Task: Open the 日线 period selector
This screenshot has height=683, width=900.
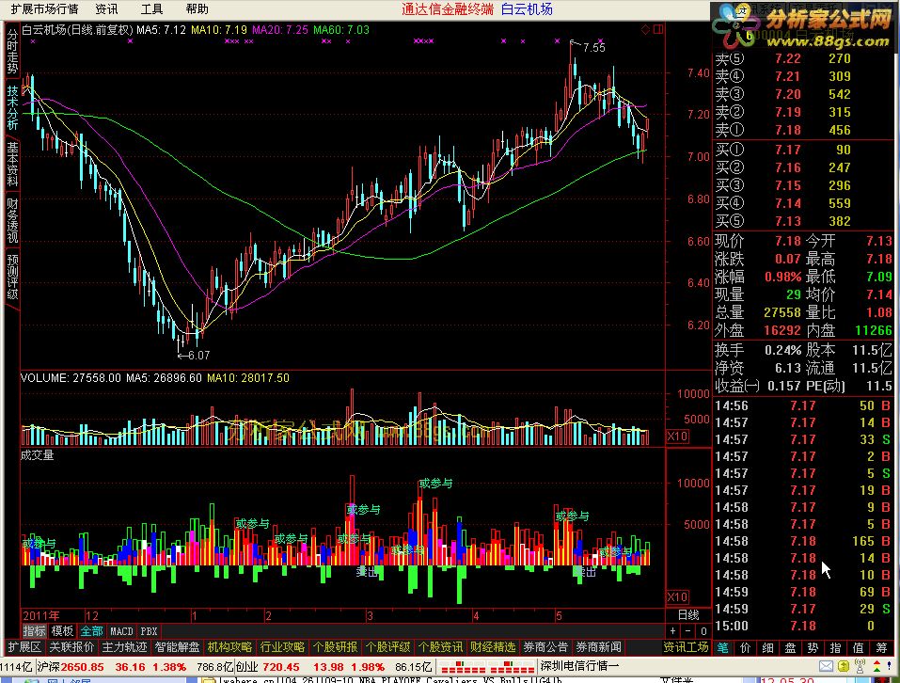Action: (688, 614)
